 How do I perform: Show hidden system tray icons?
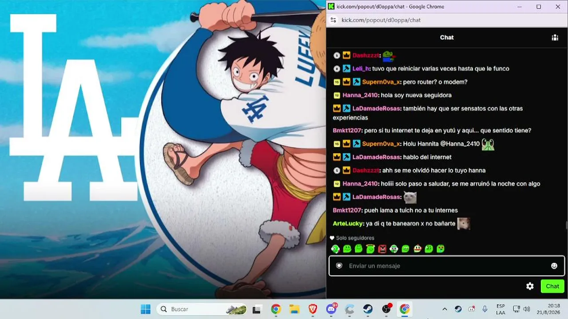point(445,309)
